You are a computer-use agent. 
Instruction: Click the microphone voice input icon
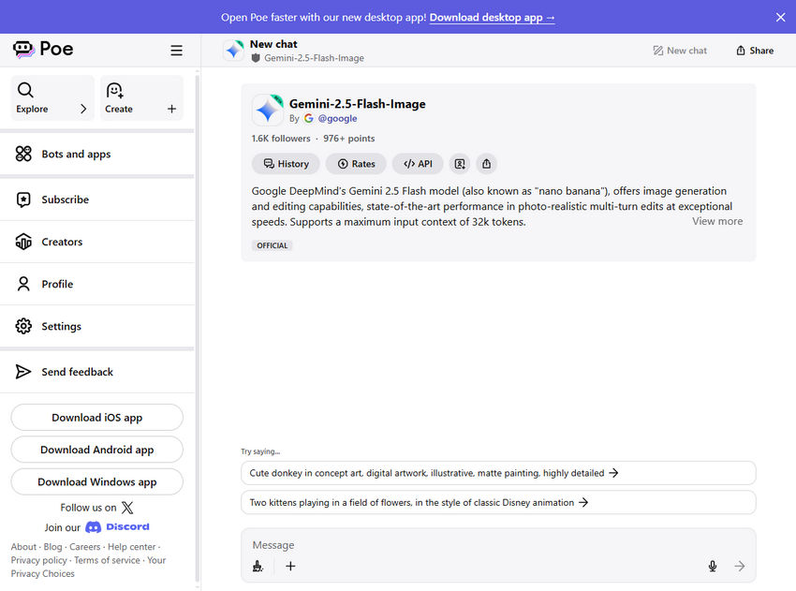click(713, 566)
